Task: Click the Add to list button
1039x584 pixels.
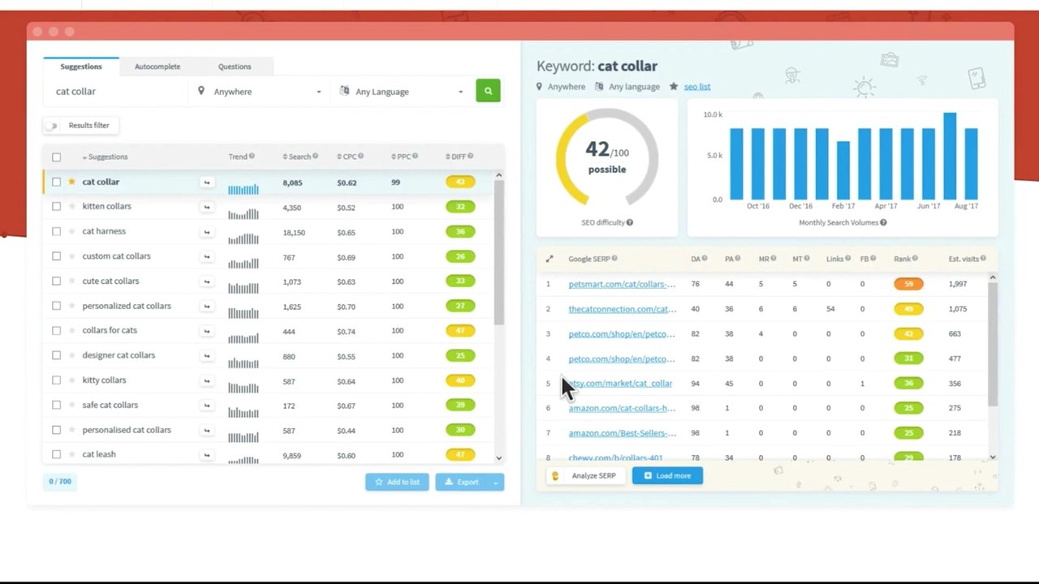Action: click(397, 482)
